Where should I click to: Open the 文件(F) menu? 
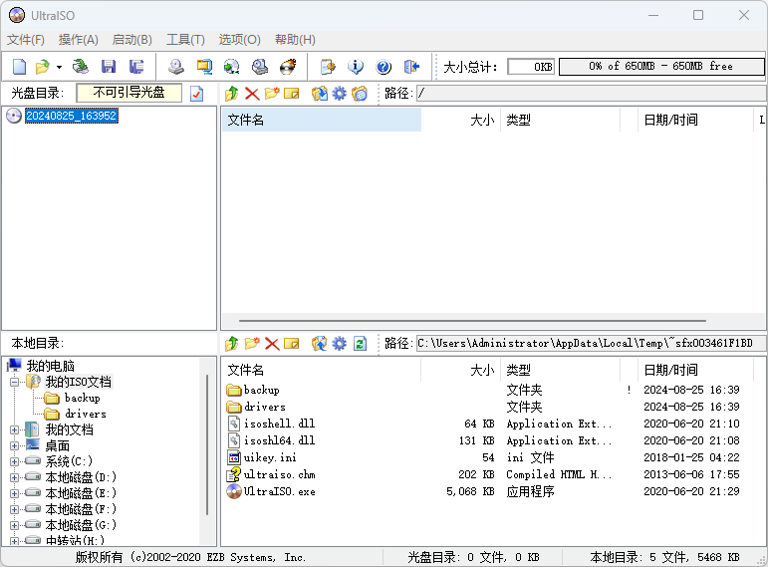26,39
